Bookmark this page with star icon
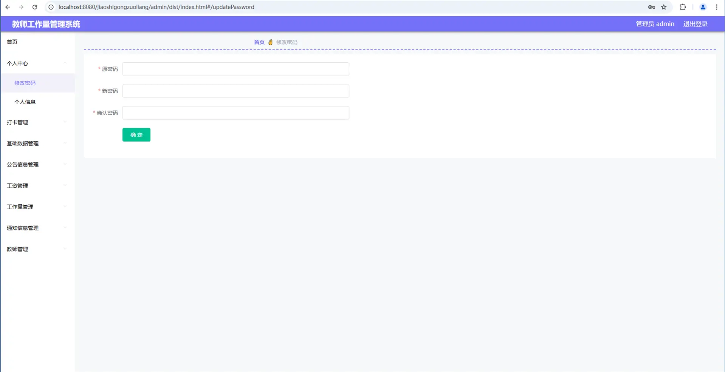Screen dimensions: 725x372 point(664,7)
